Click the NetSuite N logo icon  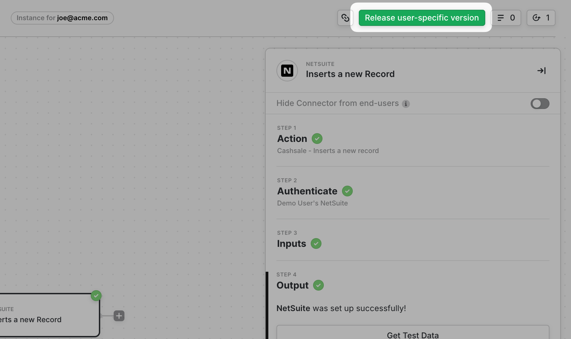click(287, 71)
